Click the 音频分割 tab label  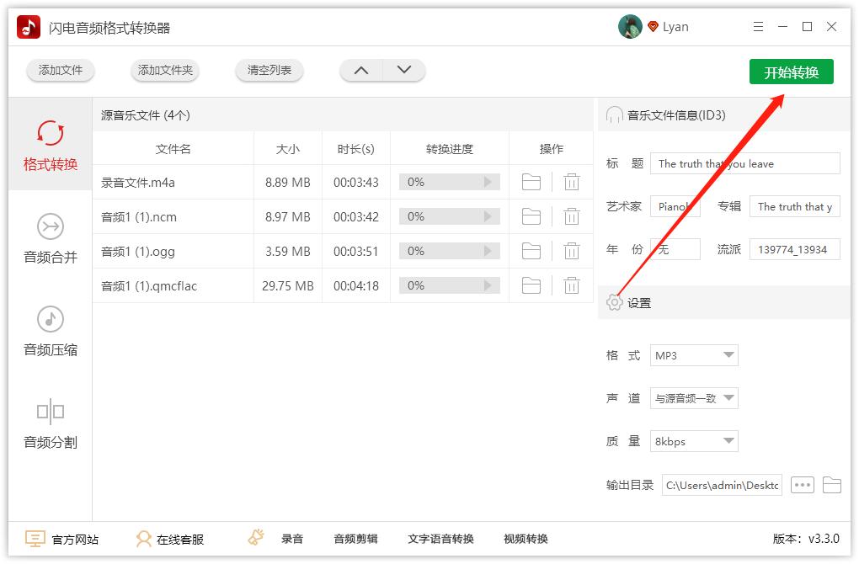51,442
